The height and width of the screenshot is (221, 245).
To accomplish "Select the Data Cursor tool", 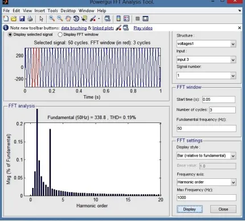I will [84, 18].
